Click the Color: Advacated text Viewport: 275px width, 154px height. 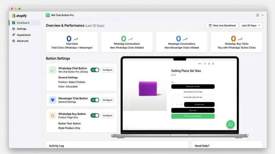tap(68, 87)
